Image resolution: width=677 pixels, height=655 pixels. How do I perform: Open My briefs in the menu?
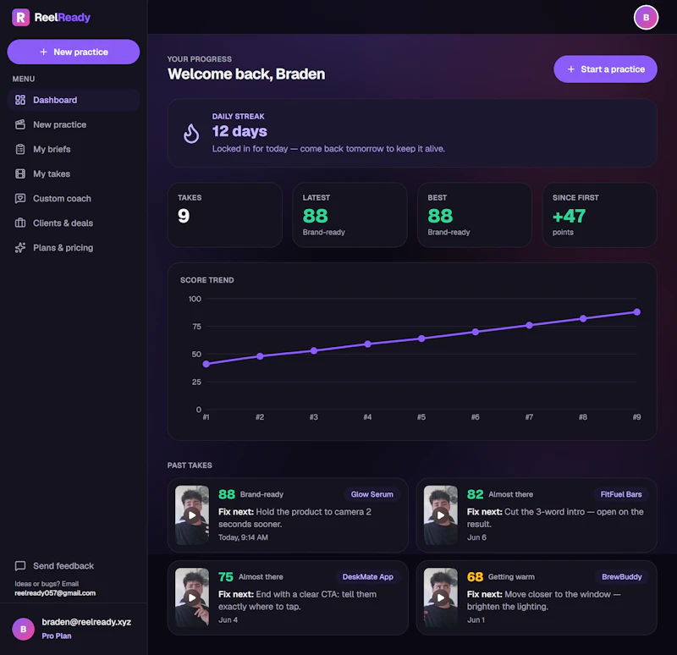74,149
